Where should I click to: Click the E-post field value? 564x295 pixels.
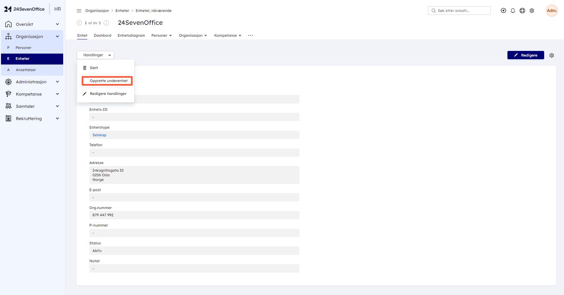tap(194, 197)
